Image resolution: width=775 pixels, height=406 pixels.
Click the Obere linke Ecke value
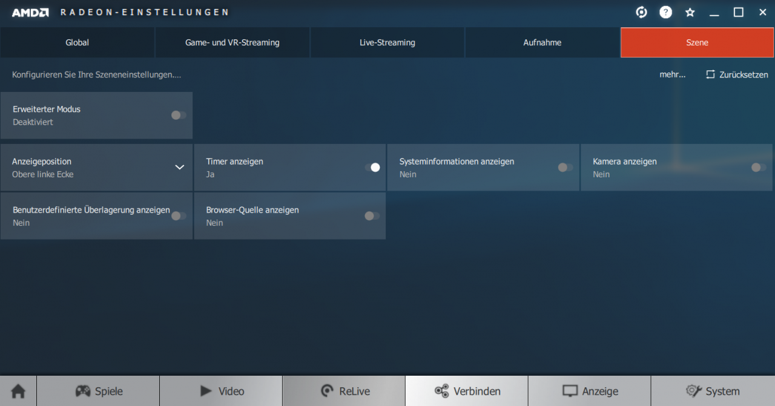coord(43,174)
